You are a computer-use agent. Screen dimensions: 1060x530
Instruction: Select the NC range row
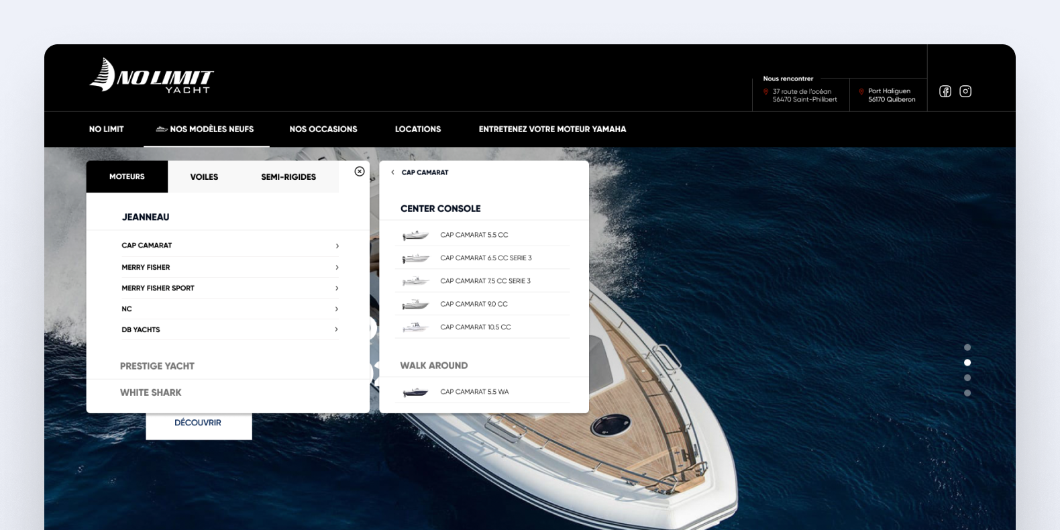[230, 309]
